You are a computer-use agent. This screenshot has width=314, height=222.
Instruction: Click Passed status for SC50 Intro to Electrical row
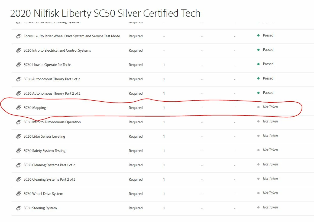pyautogui.click(x=268, y=49)
